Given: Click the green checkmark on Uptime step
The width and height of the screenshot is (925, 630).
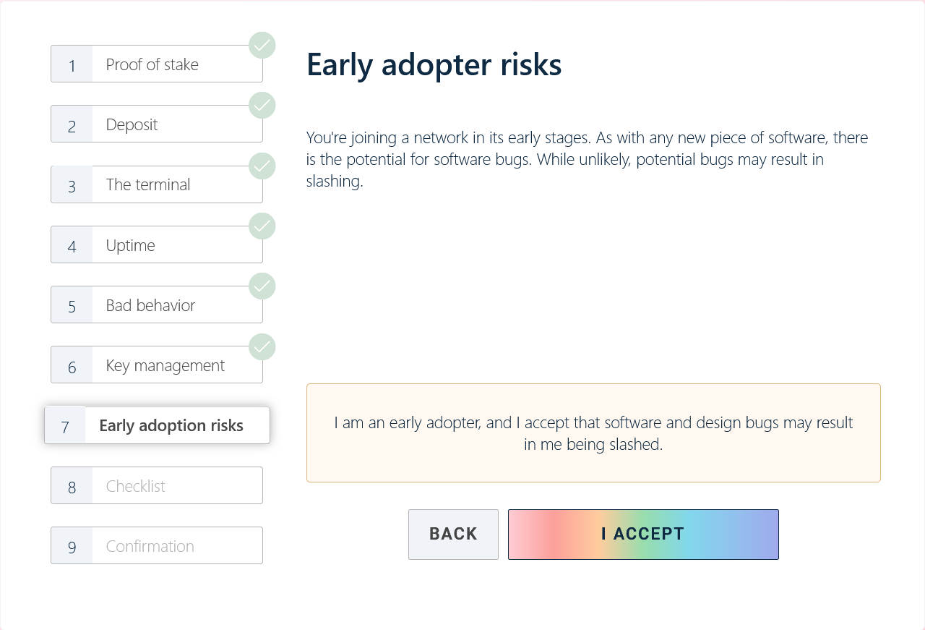Looking at the screenshot, I should click(262, 226).
